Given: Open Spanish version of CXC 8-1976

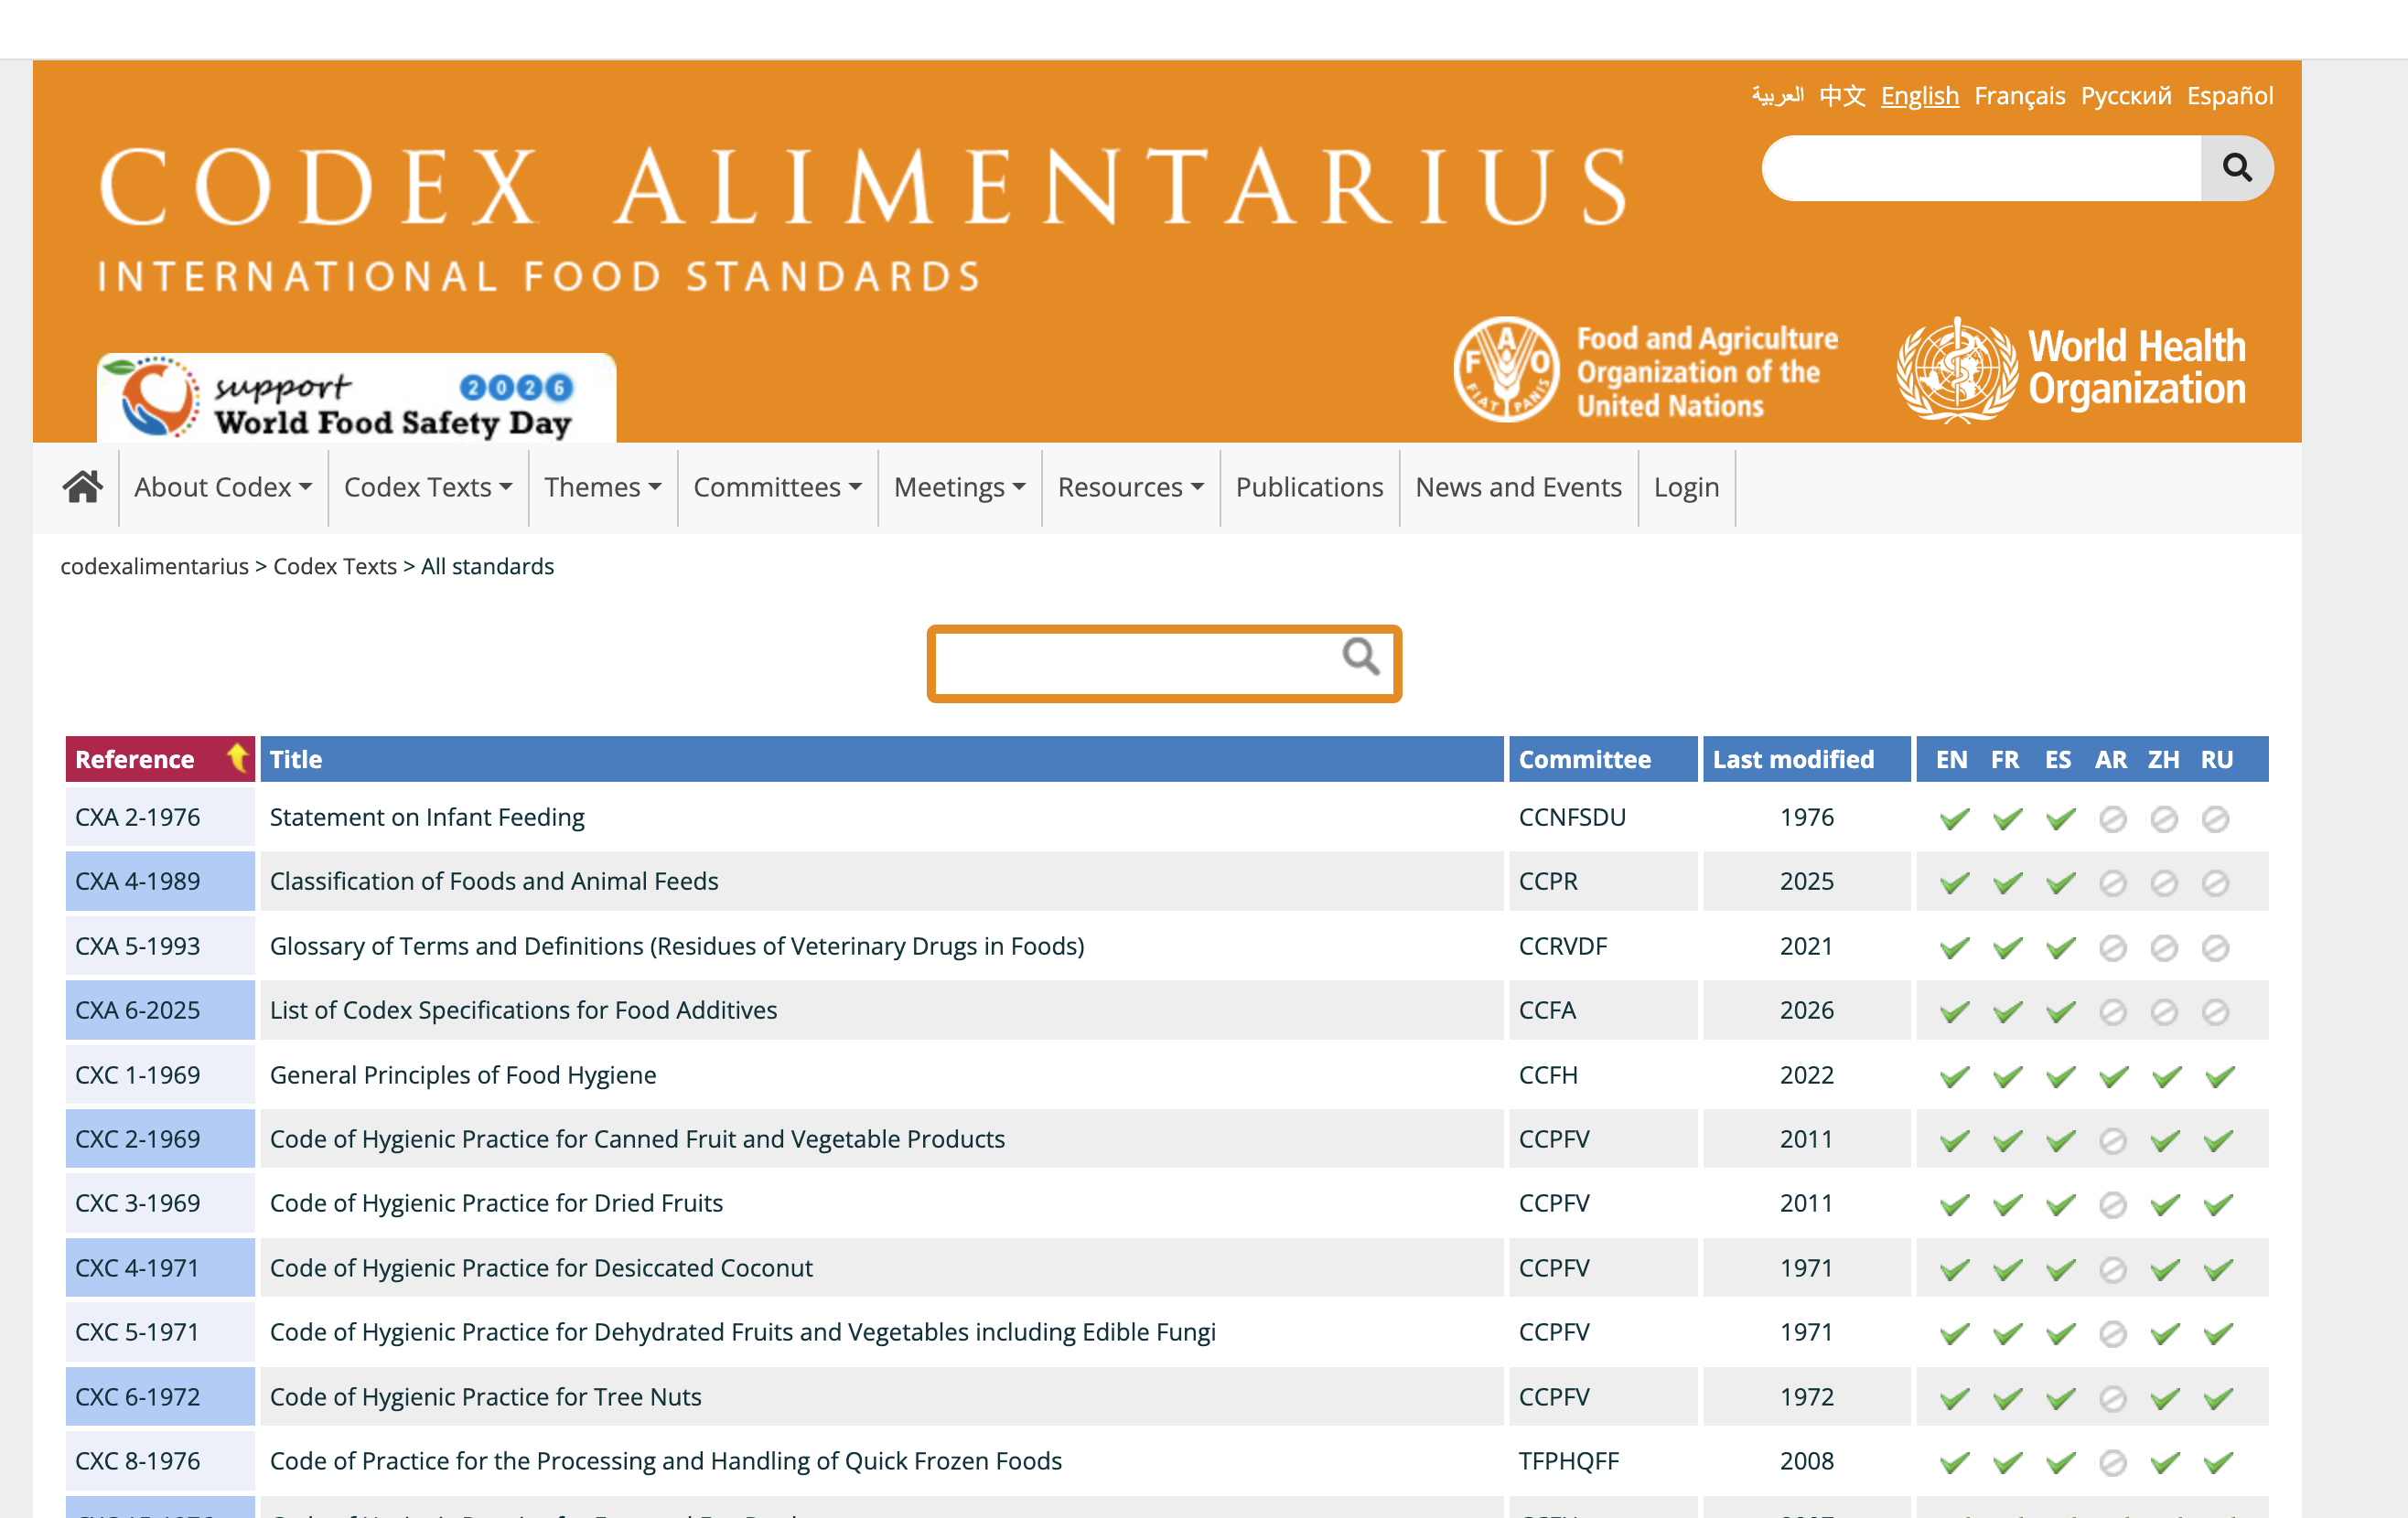Looking at the screenshot, I should click(x=2059, y=1462).
